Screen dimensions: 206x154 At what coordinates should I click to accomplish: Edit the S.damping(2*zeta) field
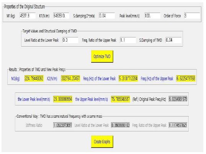tap(107, 16)
